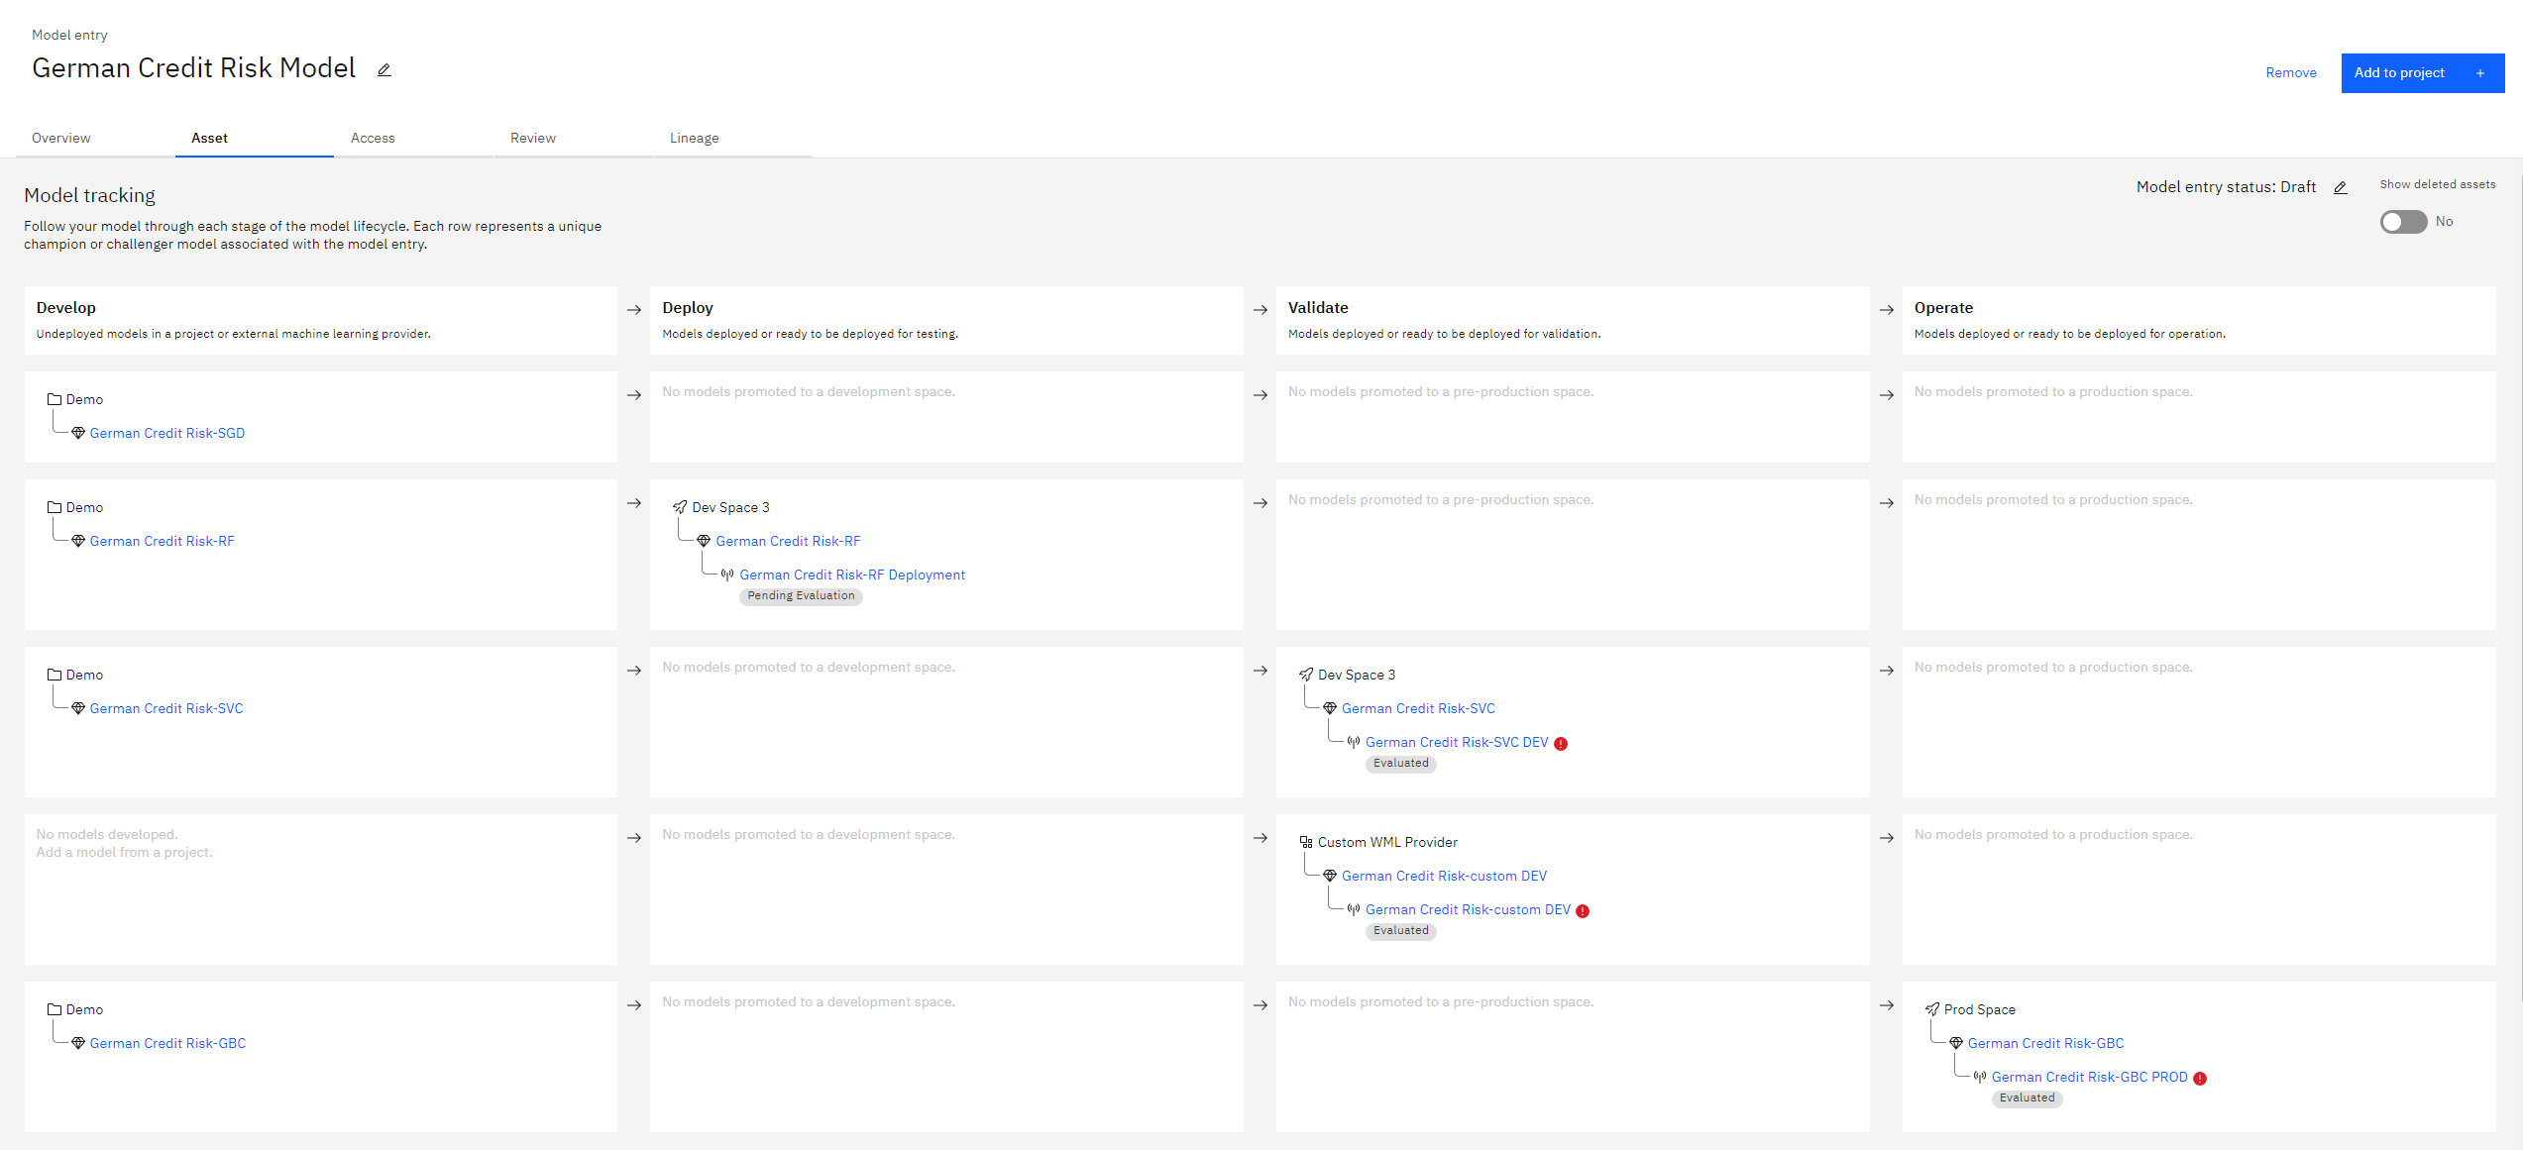Screen dimensions: 2523x1150
Task: Click the Validate column heading
Action: 1318,308
